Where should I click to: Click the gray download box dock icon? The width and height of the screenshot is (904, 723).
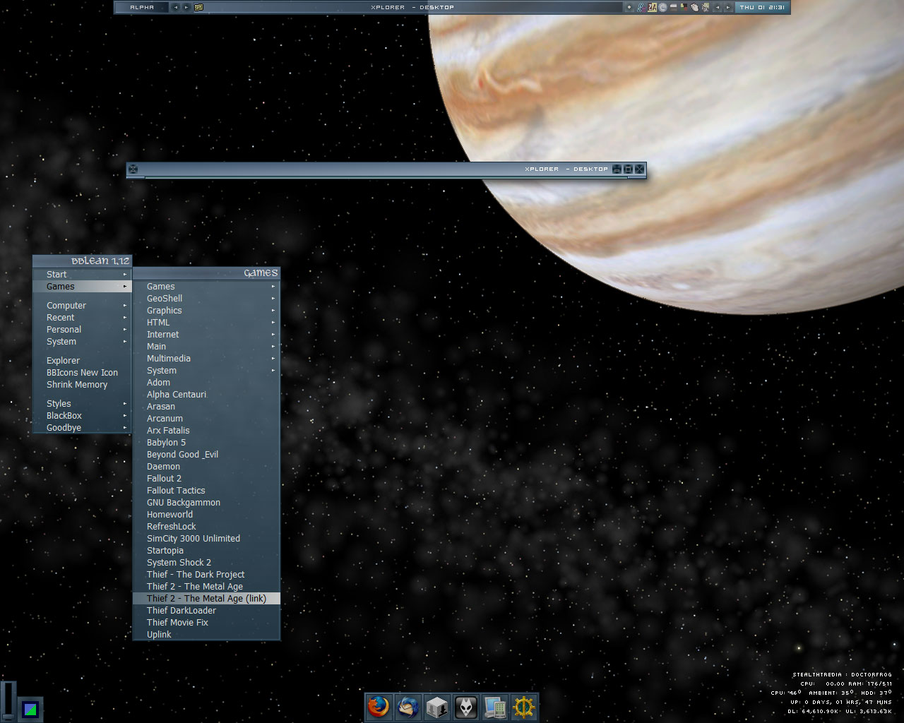click(x=436, y=707)
